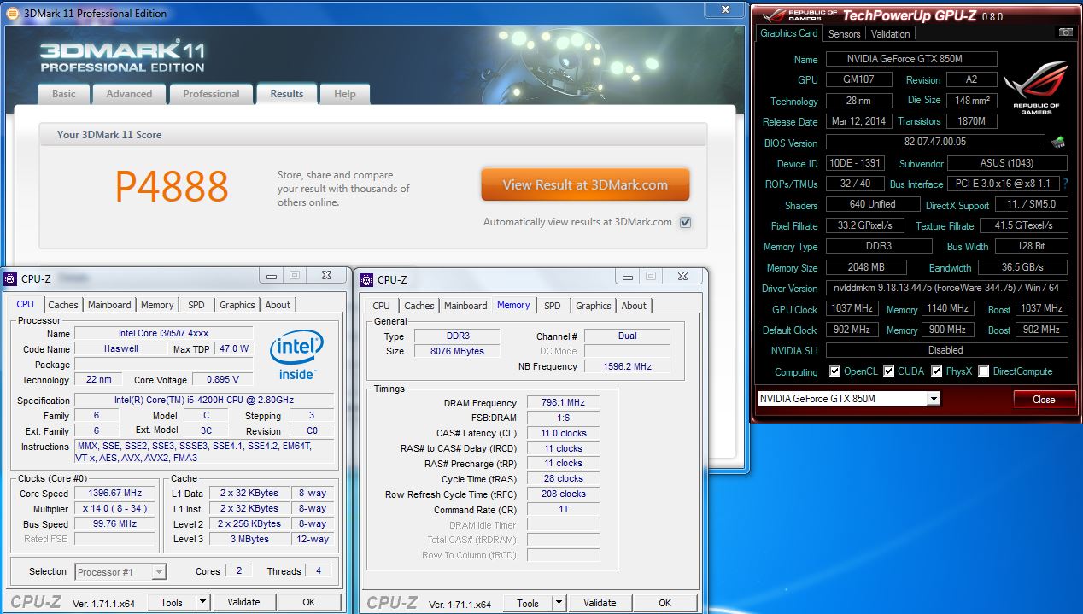Open Caches tab in left CPU-Z window
The image size is (1083, 614).
click(x=63, y=305)
